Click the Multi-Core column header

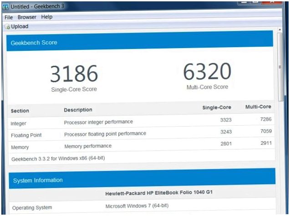258,107
